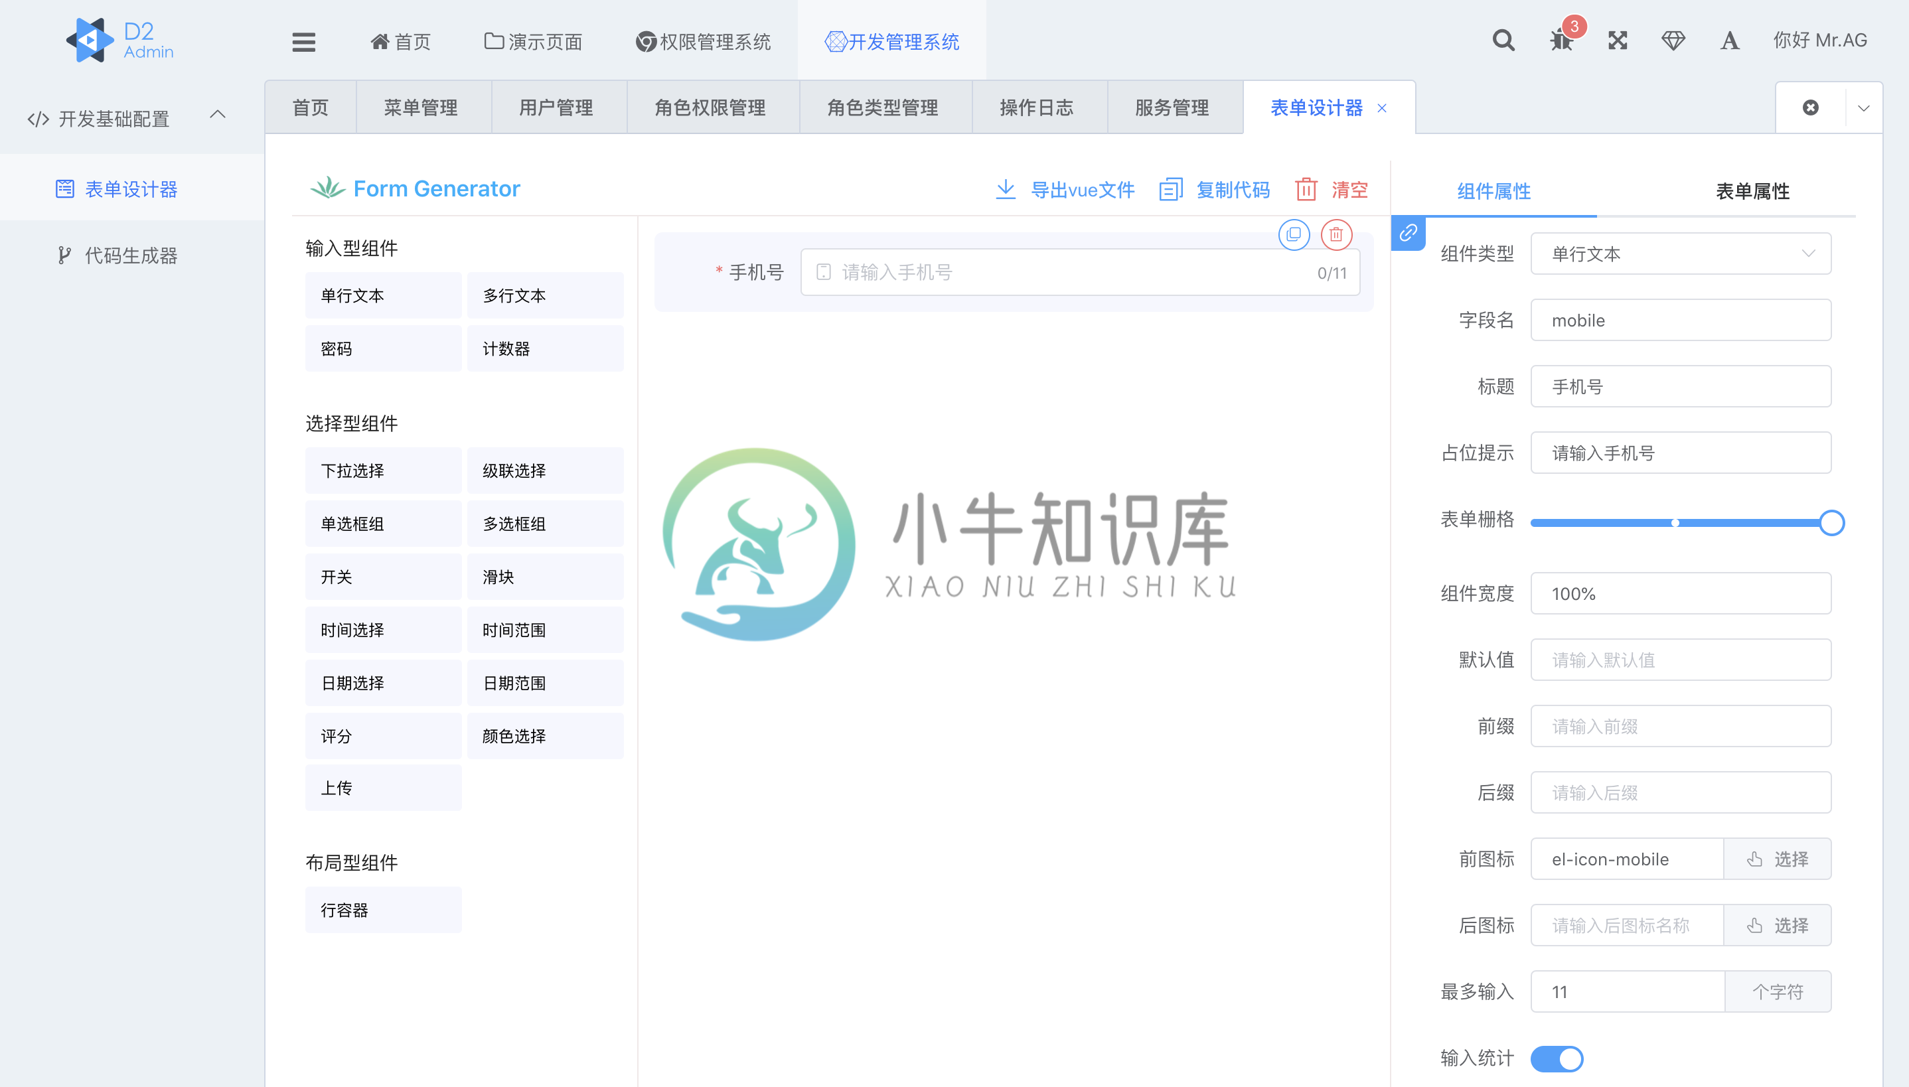Add a 开关 component

383,577
